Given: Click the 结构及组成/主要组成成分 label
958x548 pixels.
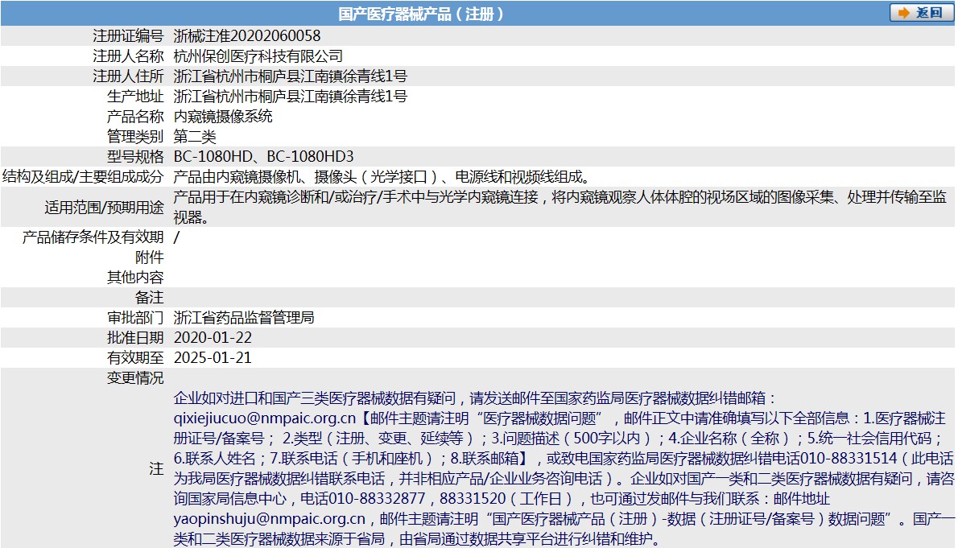Looking at the screenshot, I should (x=83, y=177).
